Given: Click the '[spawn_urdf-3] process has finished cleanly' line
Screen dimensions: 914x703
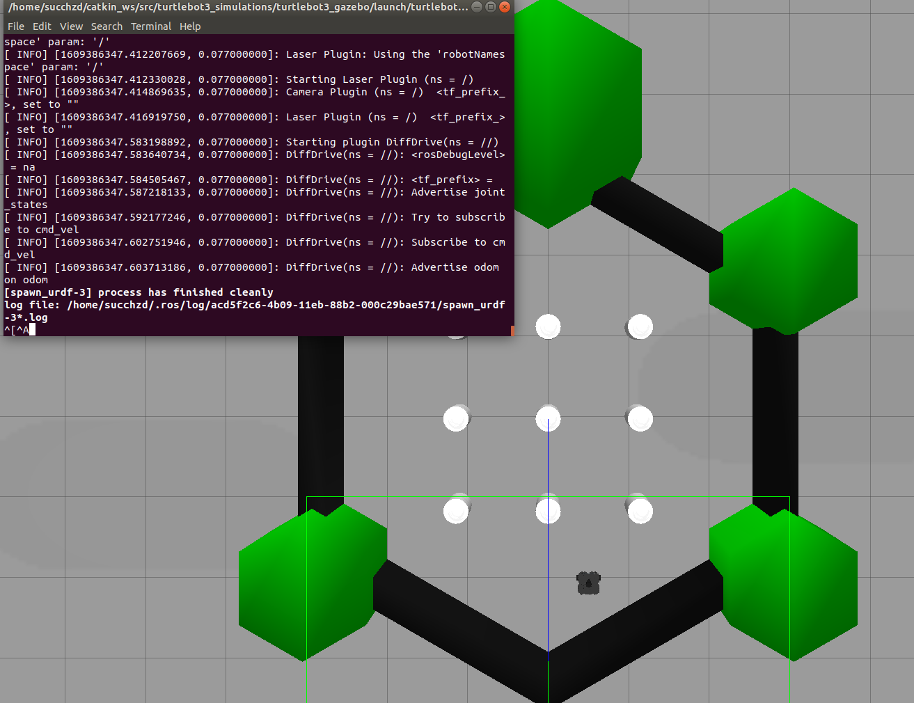Looking at the screenshot, I should point(139,292).
